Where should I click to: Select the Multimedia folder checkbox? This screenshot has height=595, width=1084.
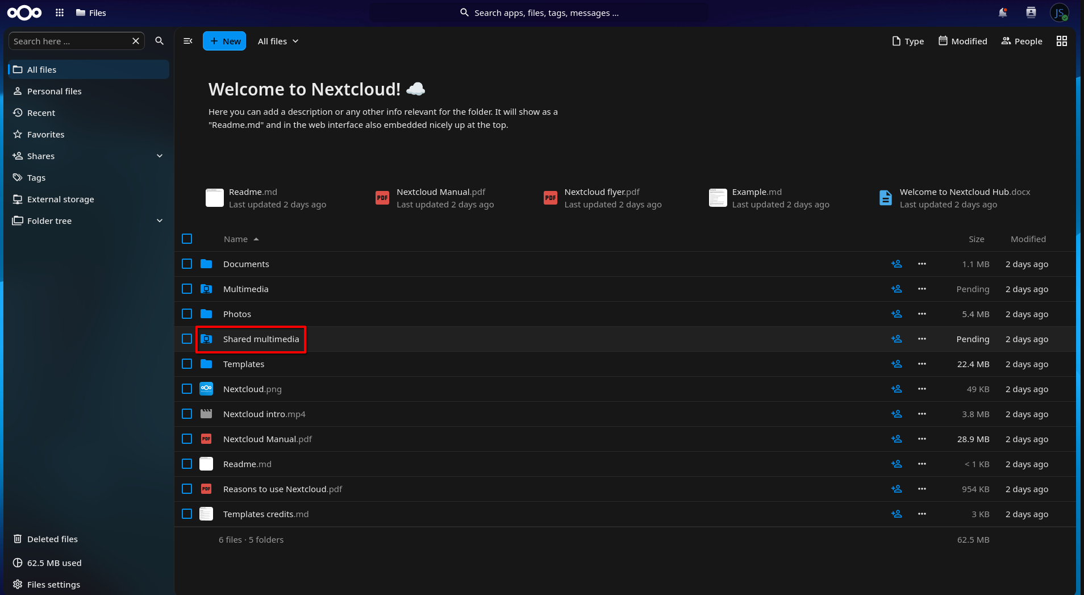pyautogui.click(x=187, y=289)
